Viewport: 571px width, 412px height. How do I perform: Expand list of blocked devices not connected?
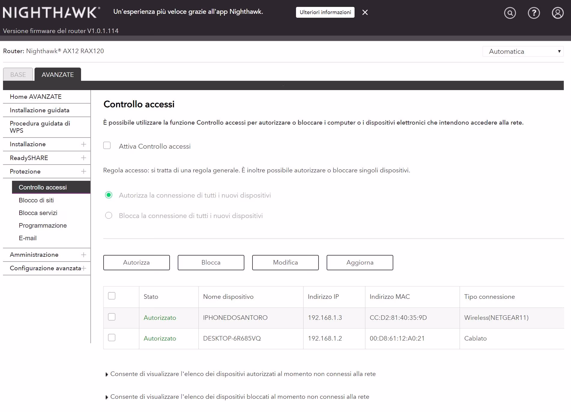[x=237, y=397]
